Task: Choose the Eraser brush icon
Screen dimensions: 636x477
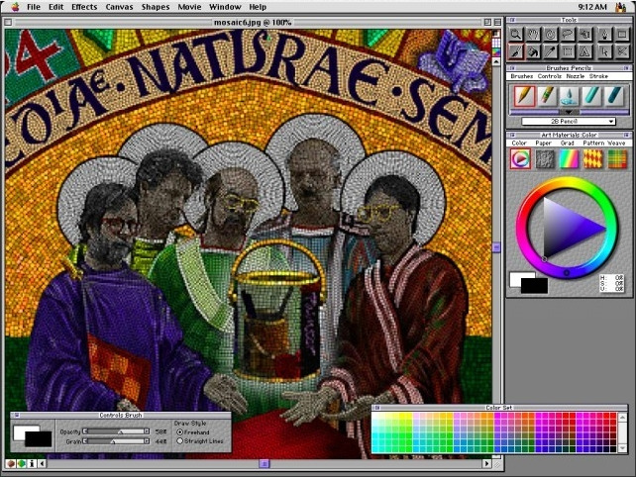Action: coord(547,96)
